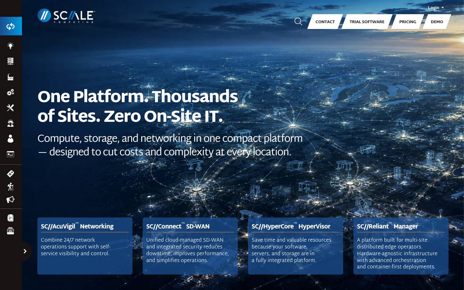
Task: Select the server rack sidebar icon
Action: pyautogui.click(x=11, y=61)
